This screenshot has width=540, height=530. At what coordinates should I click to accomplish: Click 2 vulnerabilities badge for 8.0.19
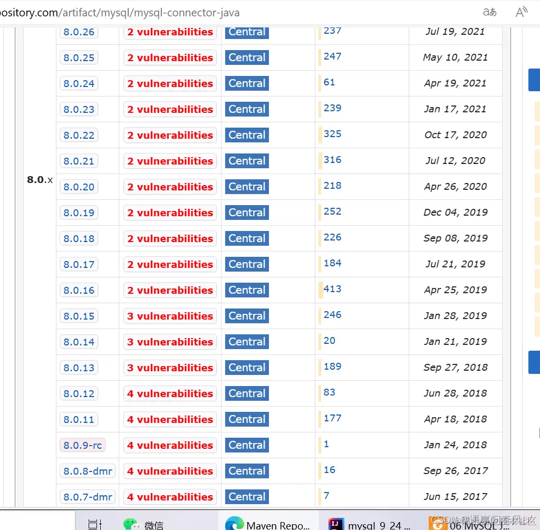[x=170, y=213]
